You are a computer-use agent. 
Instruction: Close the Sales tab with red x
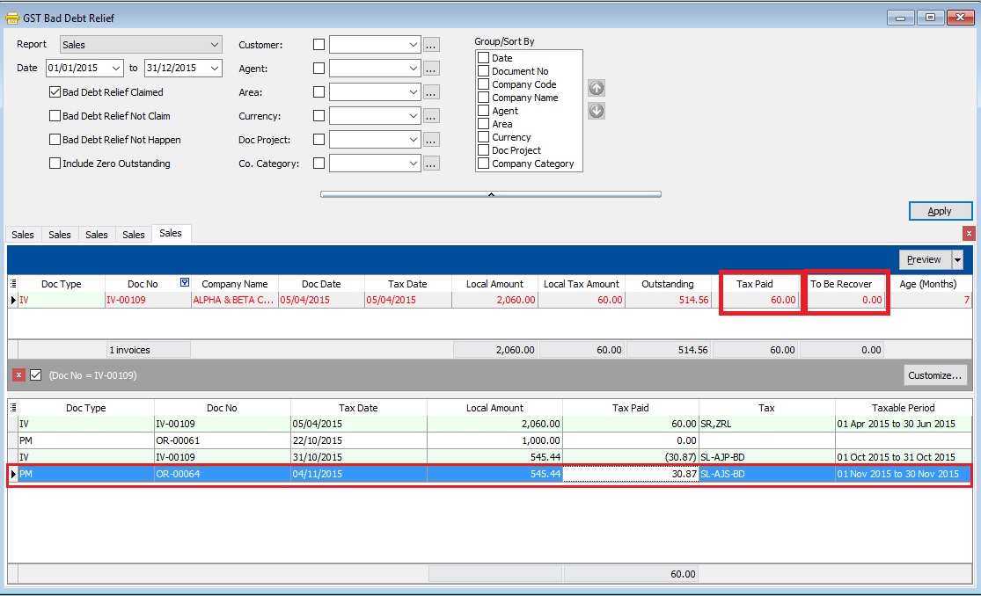point(969,234)
